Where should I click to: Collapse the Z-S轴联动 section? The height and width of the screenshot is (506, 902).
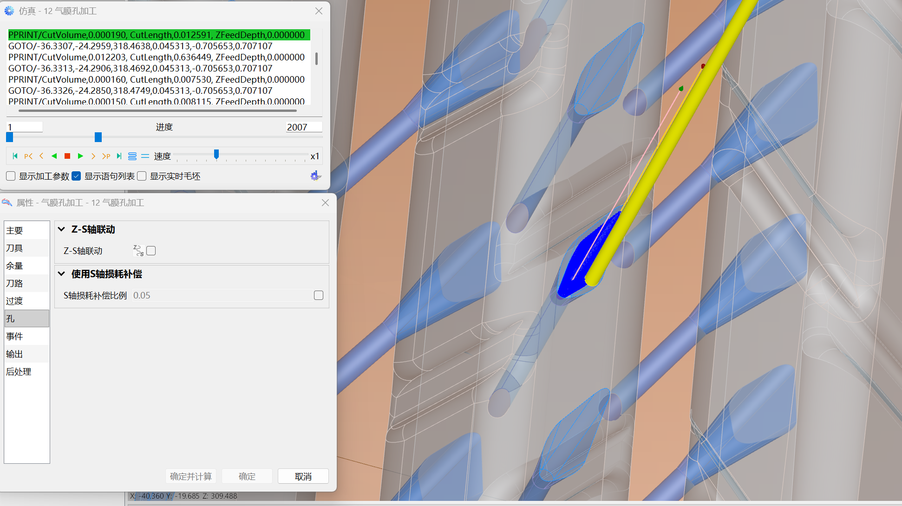point(61,229)
